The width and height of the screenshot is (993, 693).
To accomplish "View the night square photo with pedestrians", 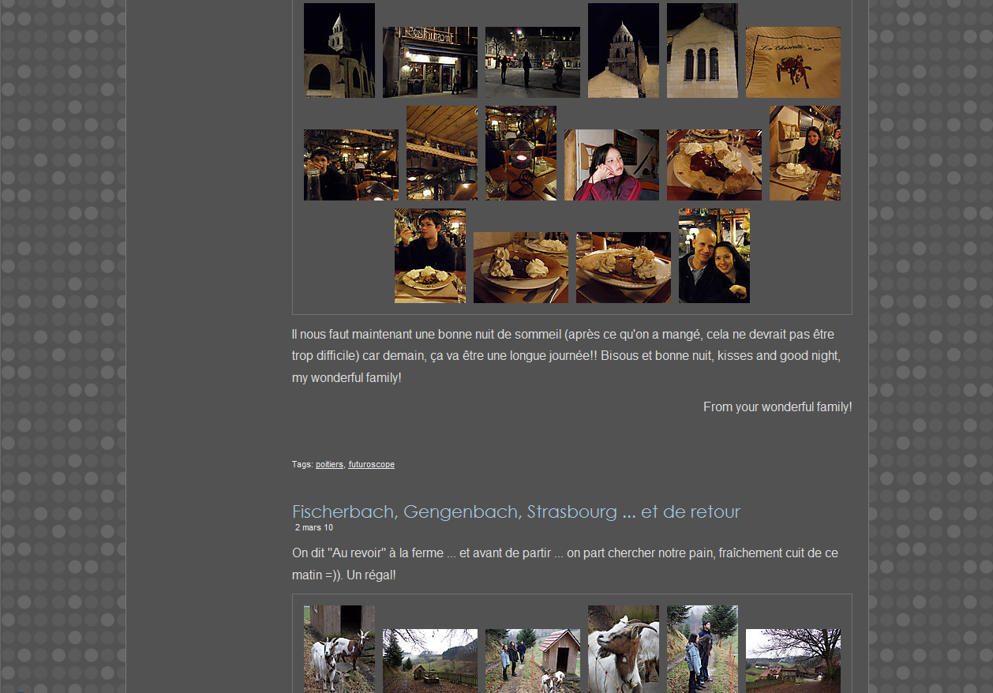I will (532, 62).
